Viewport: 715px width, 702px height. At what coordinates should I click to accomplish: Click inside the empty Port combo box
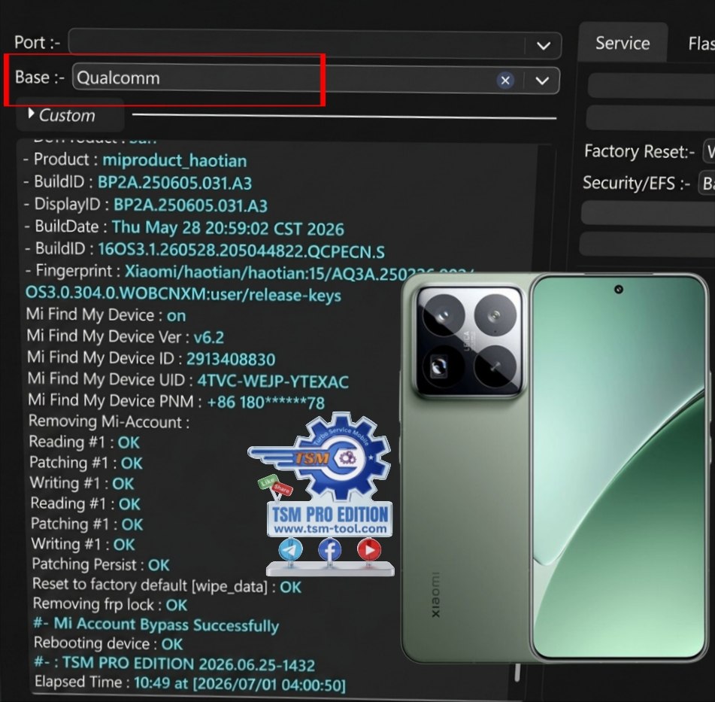click(x=314, y=44)
